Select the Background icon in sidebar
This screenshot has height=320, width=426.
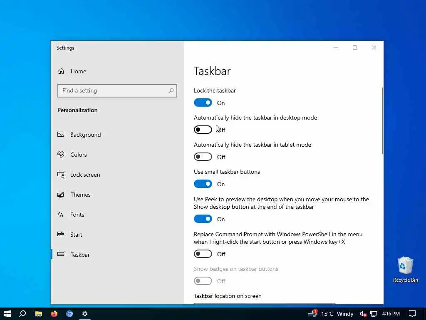61,135
